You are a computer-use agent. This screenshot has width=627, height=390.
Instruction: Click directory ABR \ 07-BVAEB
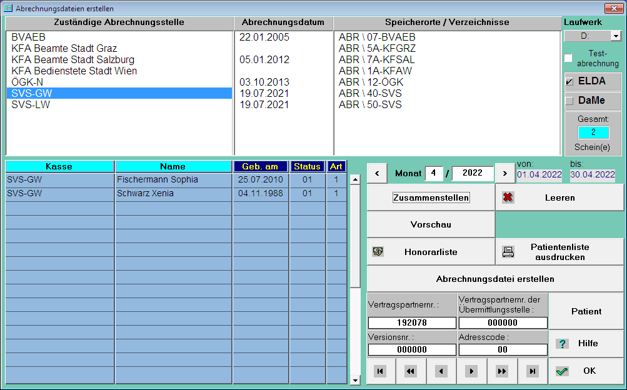click(x=377, y=37)
